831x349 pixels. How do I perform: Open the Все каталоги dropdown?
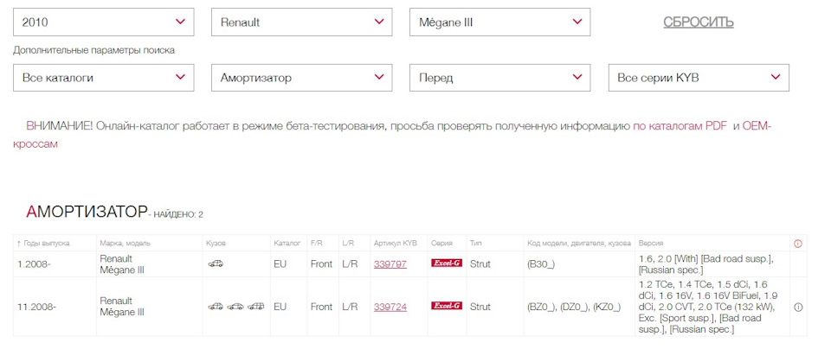coord(103,78)
